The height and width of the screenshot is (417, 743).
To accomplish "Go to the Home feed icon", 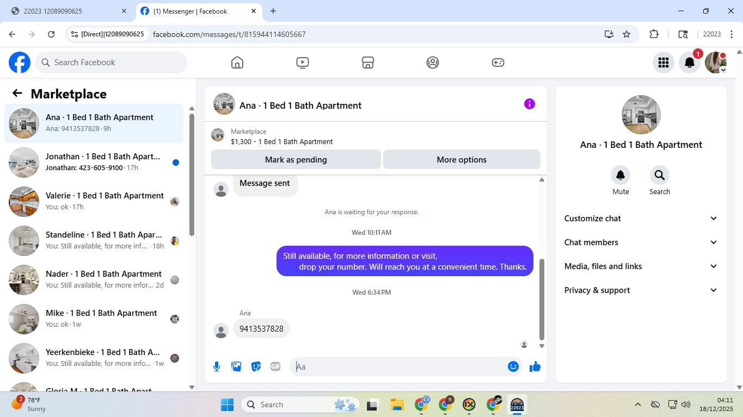I will pos(237,63).
